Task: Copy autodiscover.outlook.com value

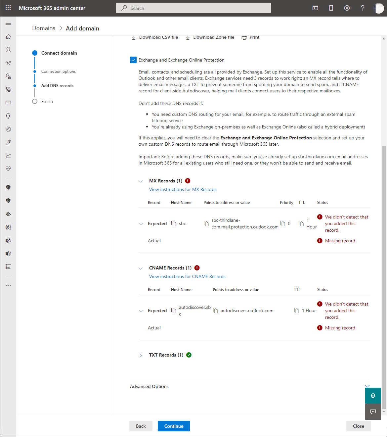Action: click(x=215, y=311)
